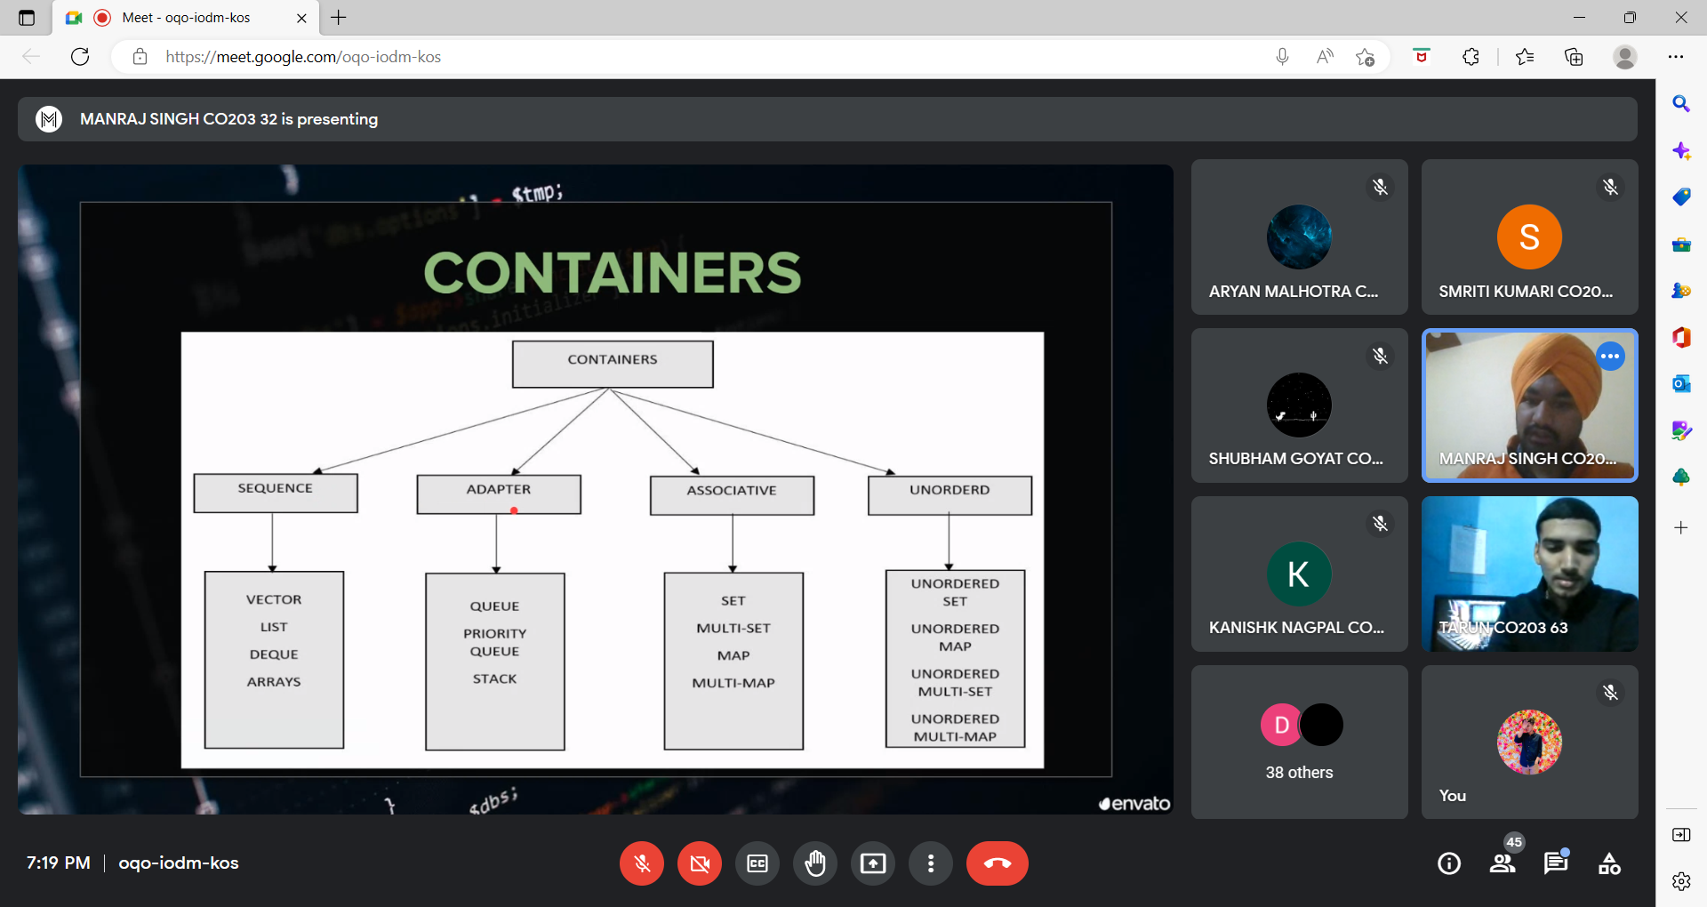Open browser Settings and more menu
The height and width of the screenshot is (907, 1707).
point(1676,57)
